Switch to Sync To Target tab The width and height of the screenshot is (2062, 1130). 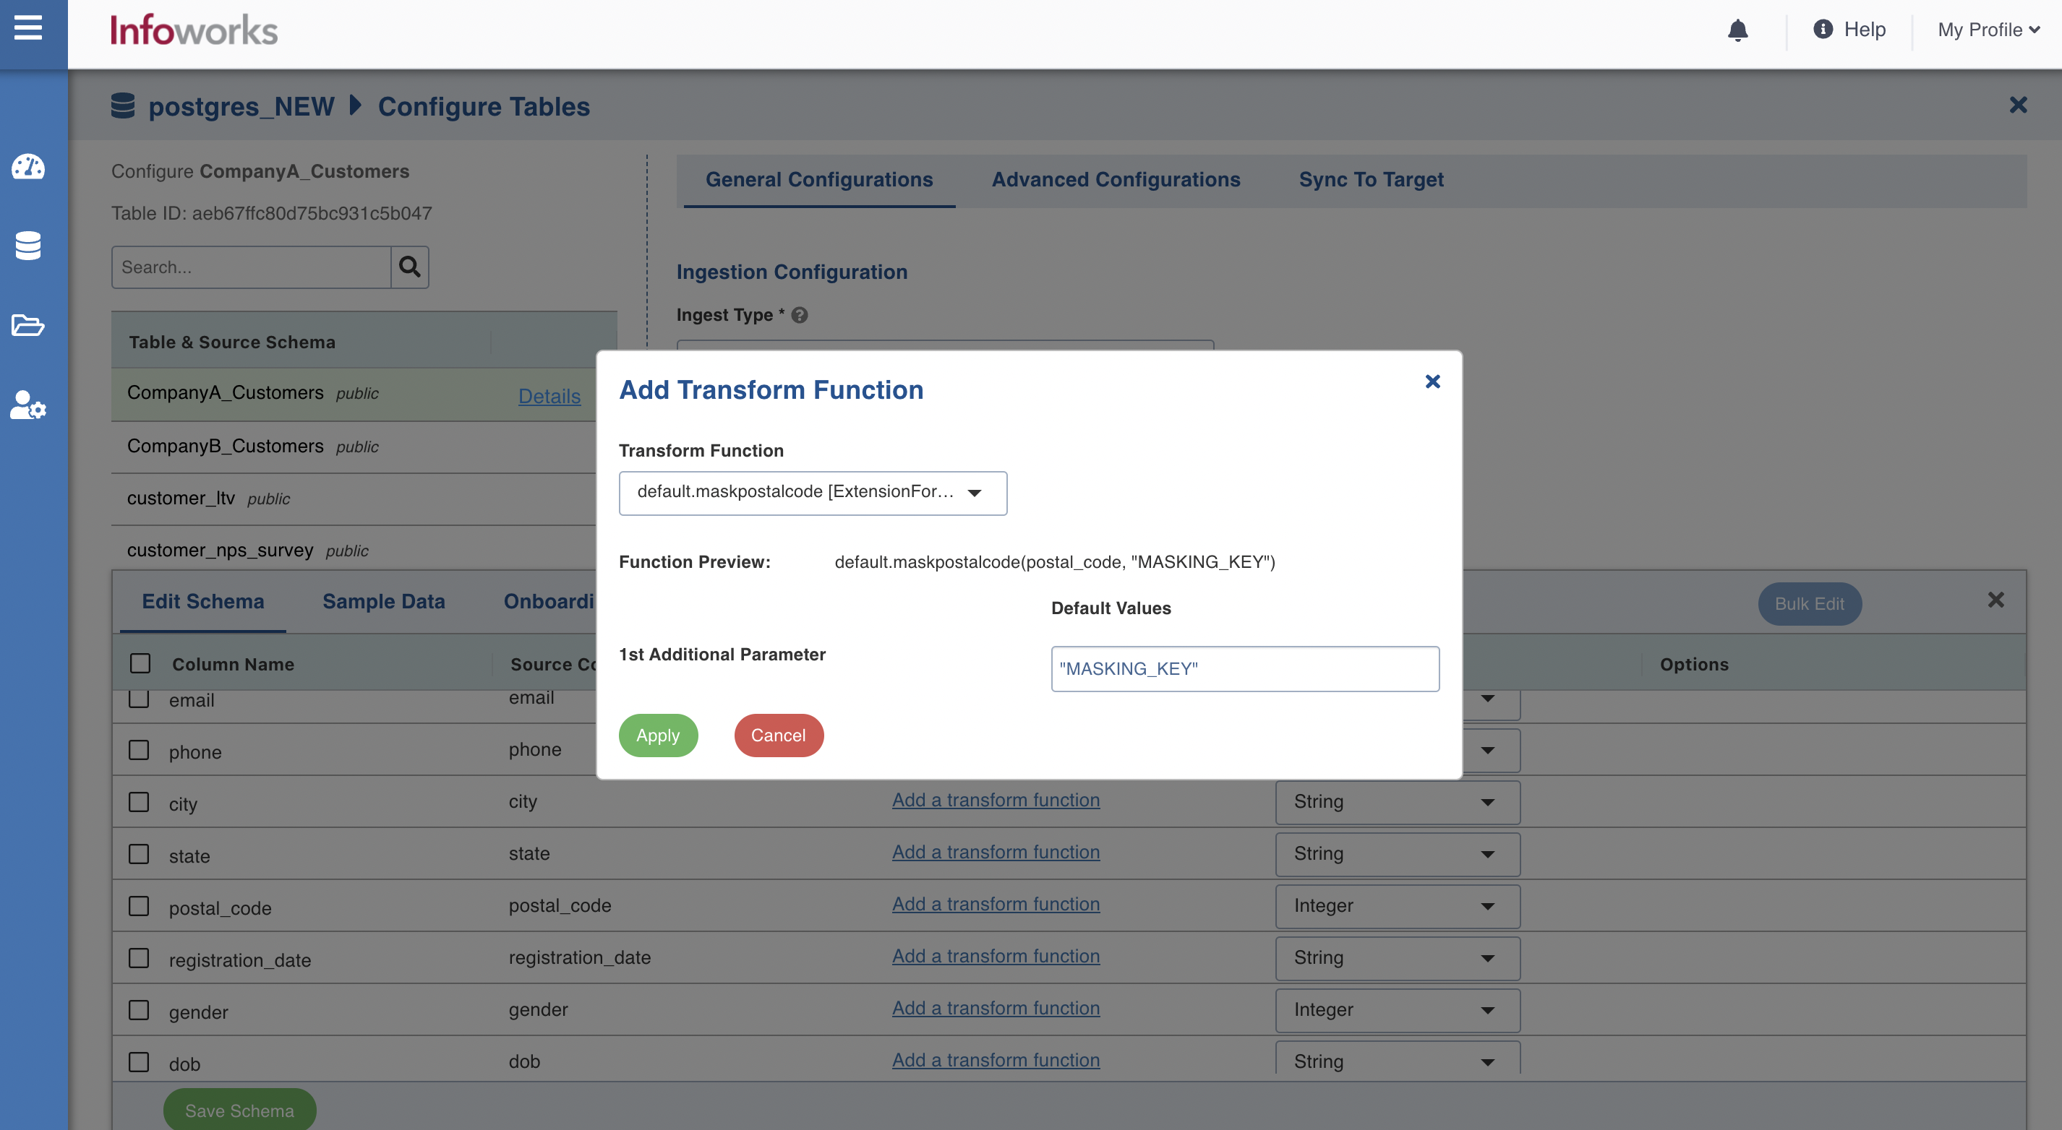pos(1372,179)
